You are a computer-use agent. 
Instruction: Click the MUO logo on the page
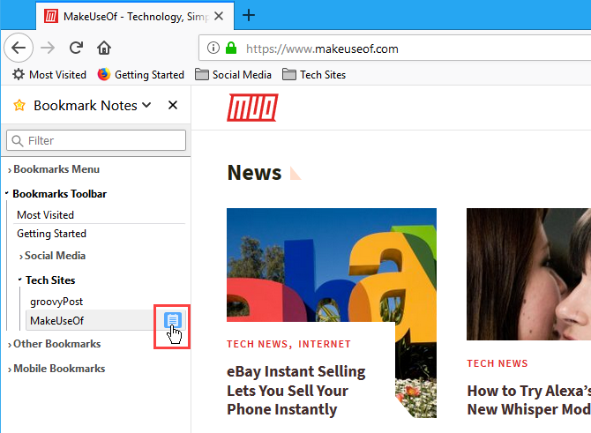[x=252, y=107]
